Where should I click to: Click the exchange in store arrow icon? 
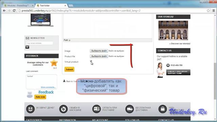pyautogui.click(x=63, y=109)
